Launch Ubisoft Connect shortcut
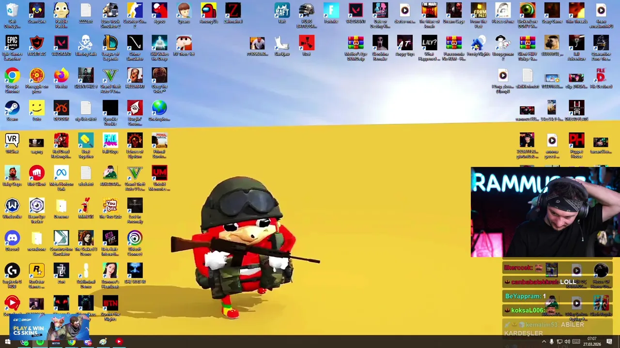 tap(135, 243)
